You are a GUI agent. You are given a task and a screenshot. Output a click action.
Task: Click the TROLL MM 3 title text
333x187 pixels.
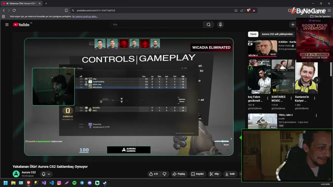285,115
